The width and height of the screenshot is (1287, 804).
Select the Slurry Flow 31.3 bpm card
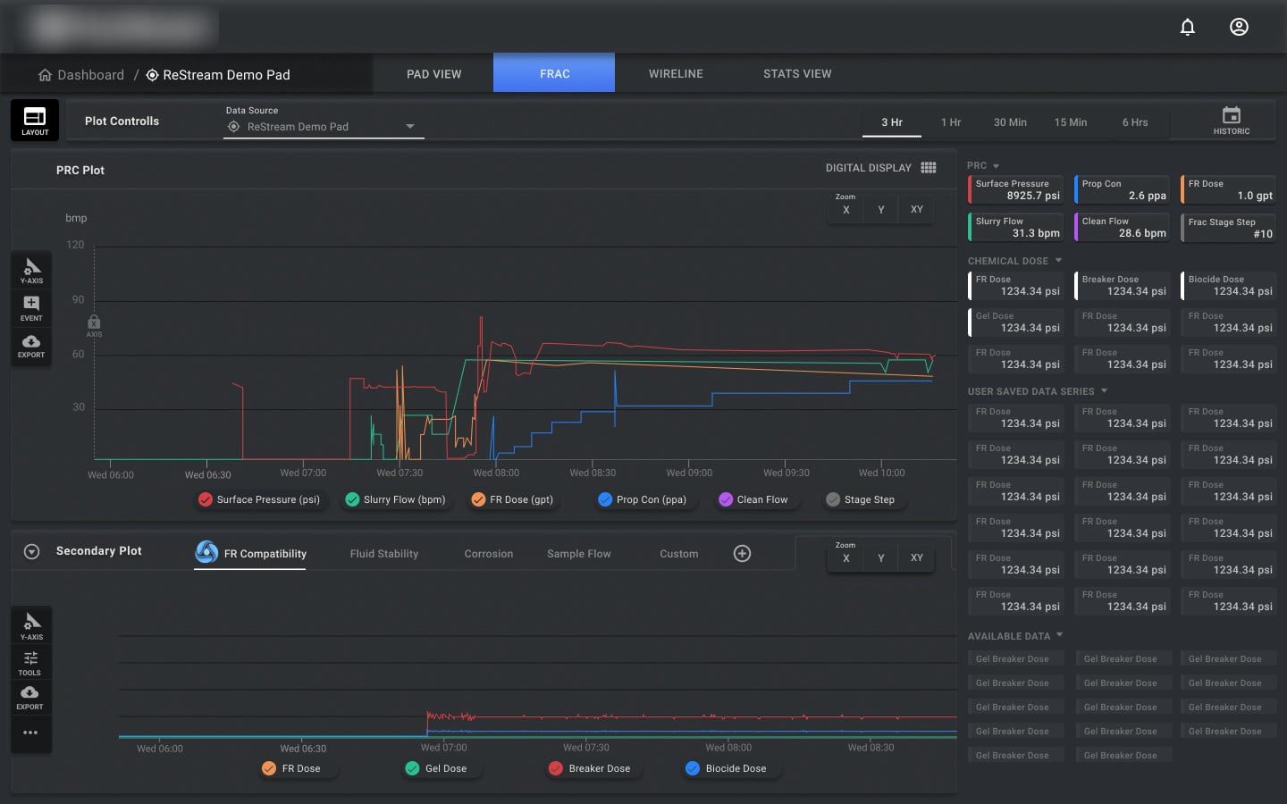pos(1015,227)
